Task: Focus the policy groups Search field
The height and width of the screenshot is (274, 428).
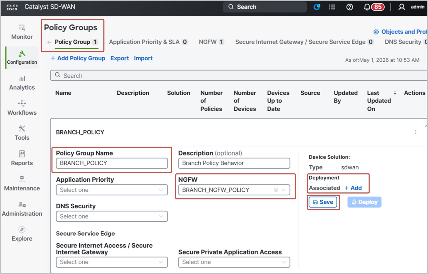Action: tap(239, 75)
